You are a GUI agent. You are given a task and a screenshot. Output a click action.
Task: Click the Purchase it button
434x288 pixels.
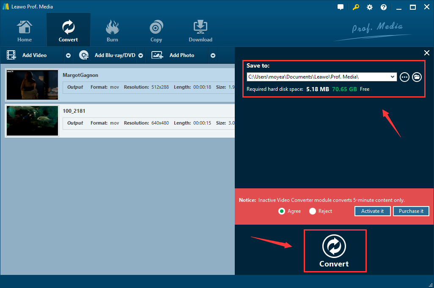click(411, 211)
